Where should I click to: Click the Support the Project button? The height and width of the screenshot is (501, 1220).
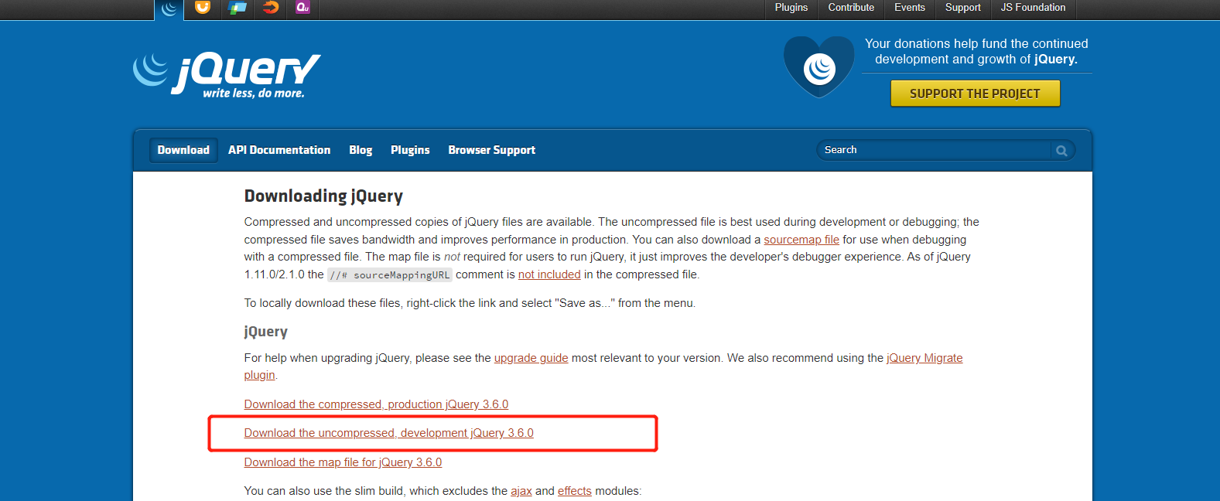[975, 94]
